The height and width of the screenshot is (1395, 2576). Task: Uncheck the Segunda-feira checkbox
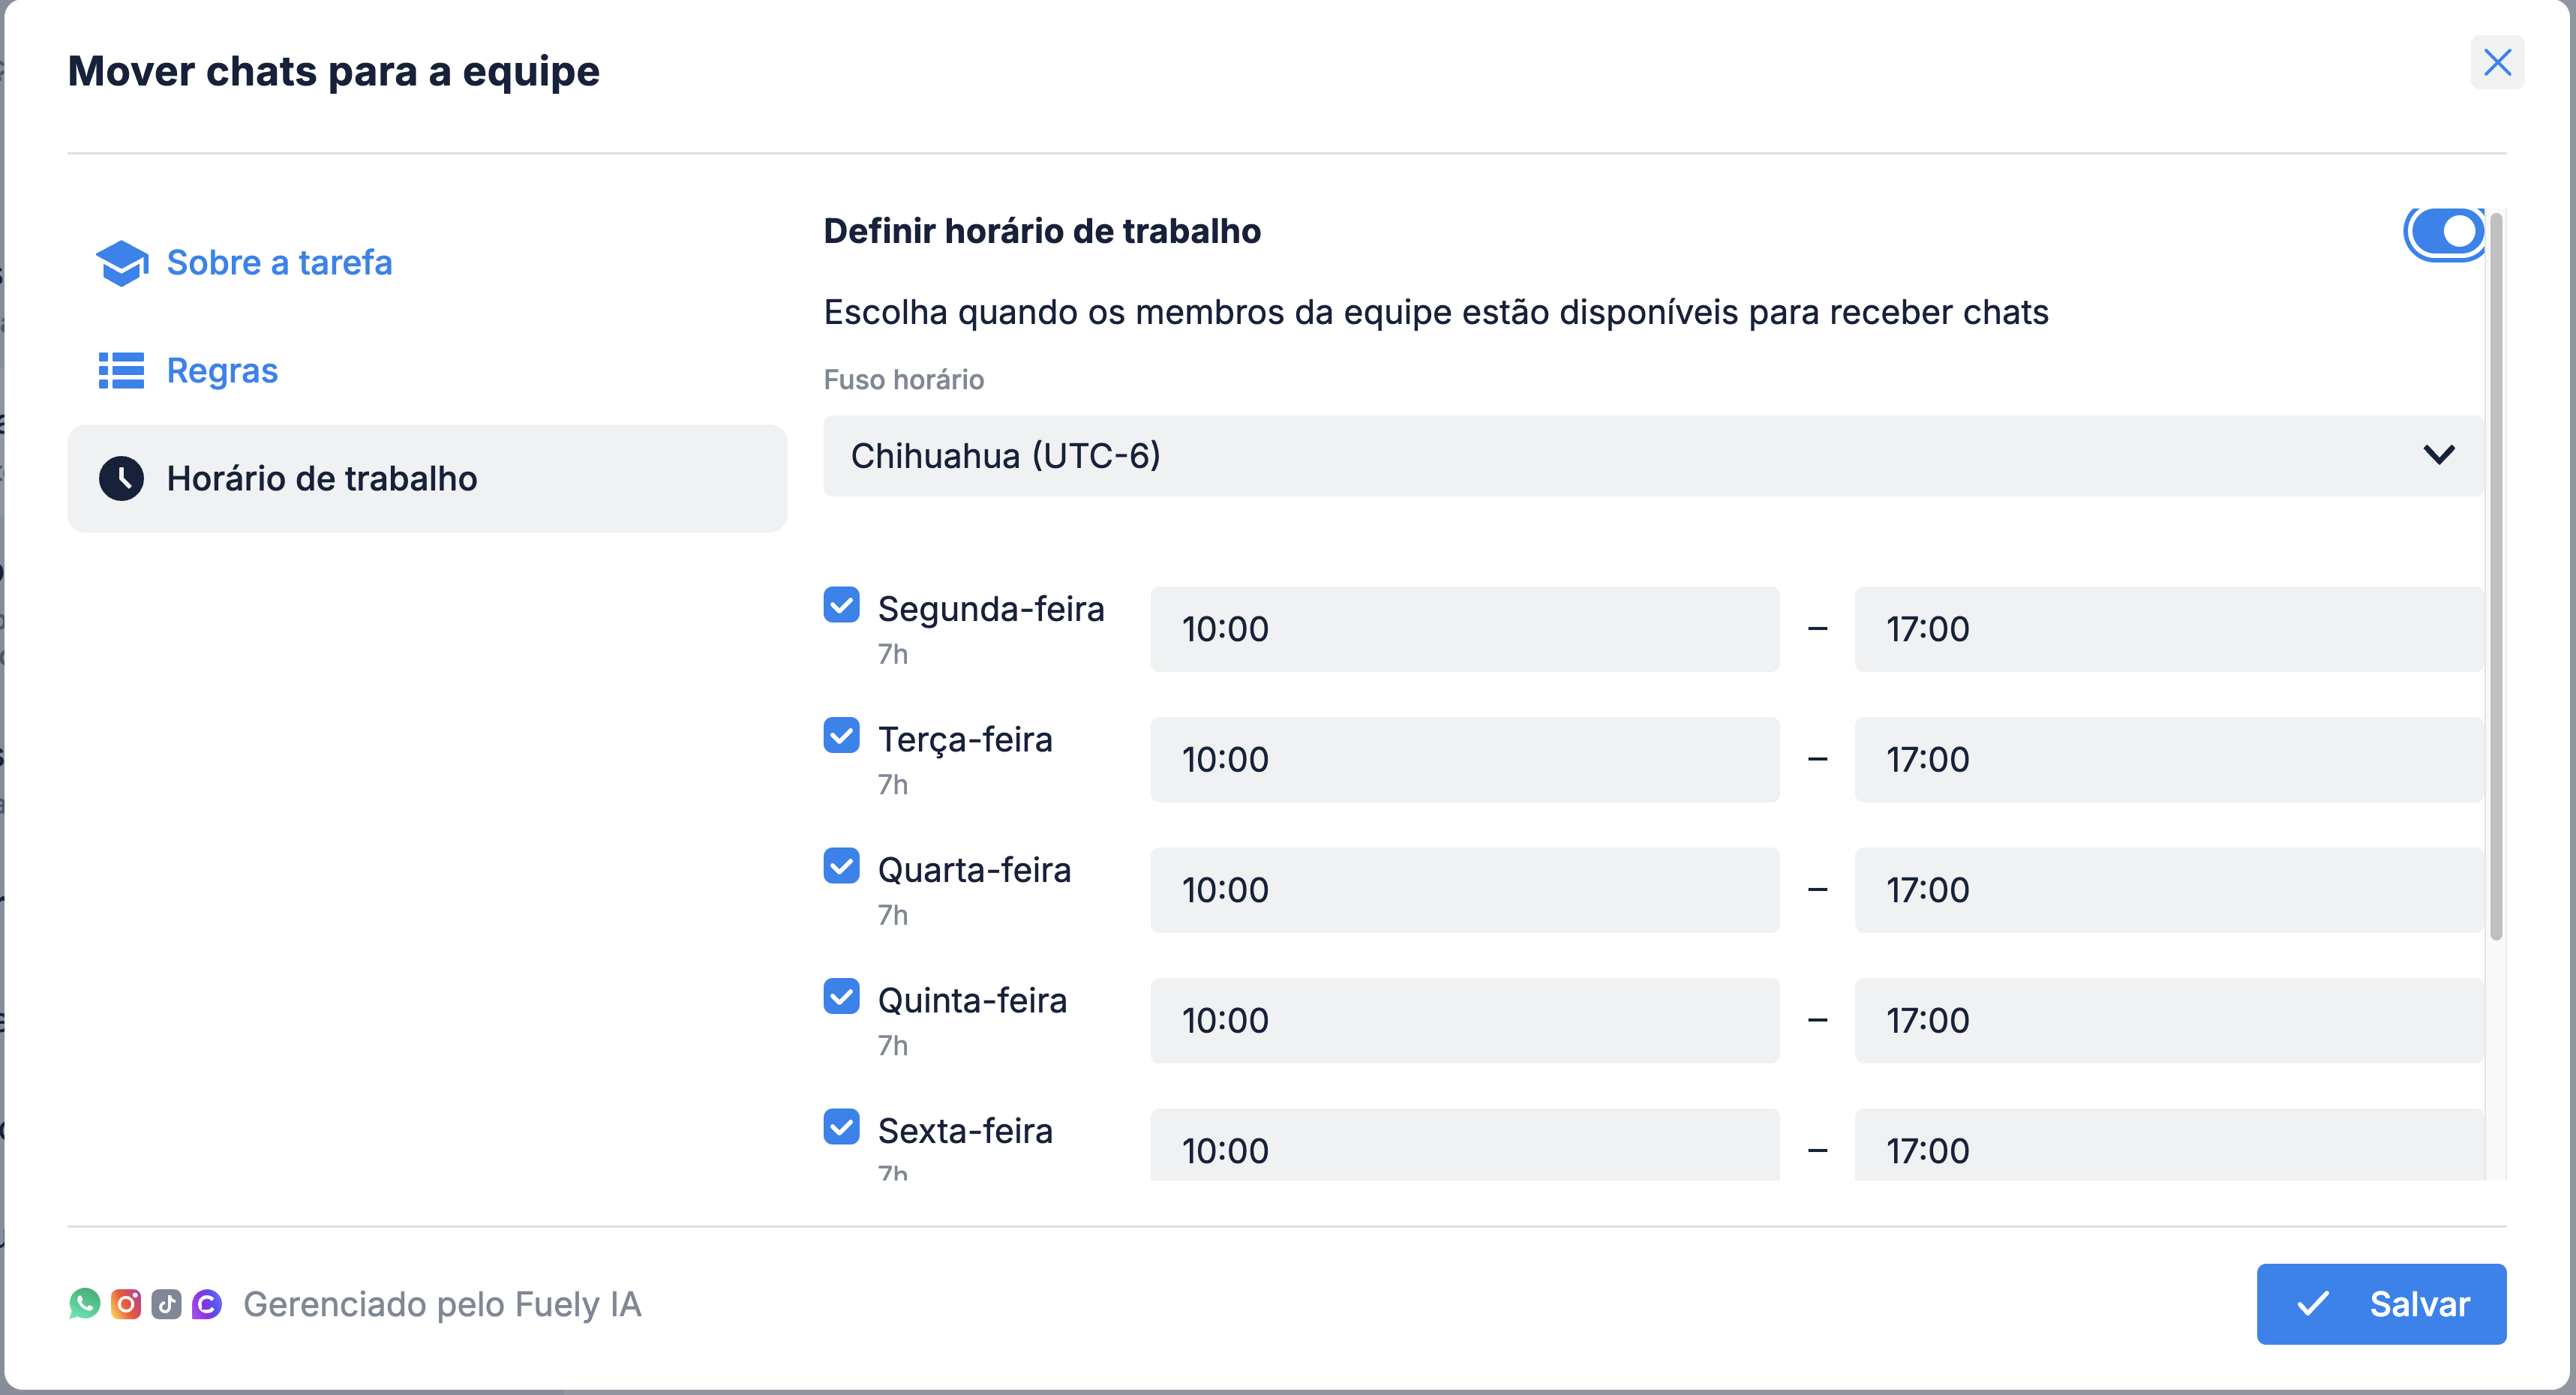841,605
